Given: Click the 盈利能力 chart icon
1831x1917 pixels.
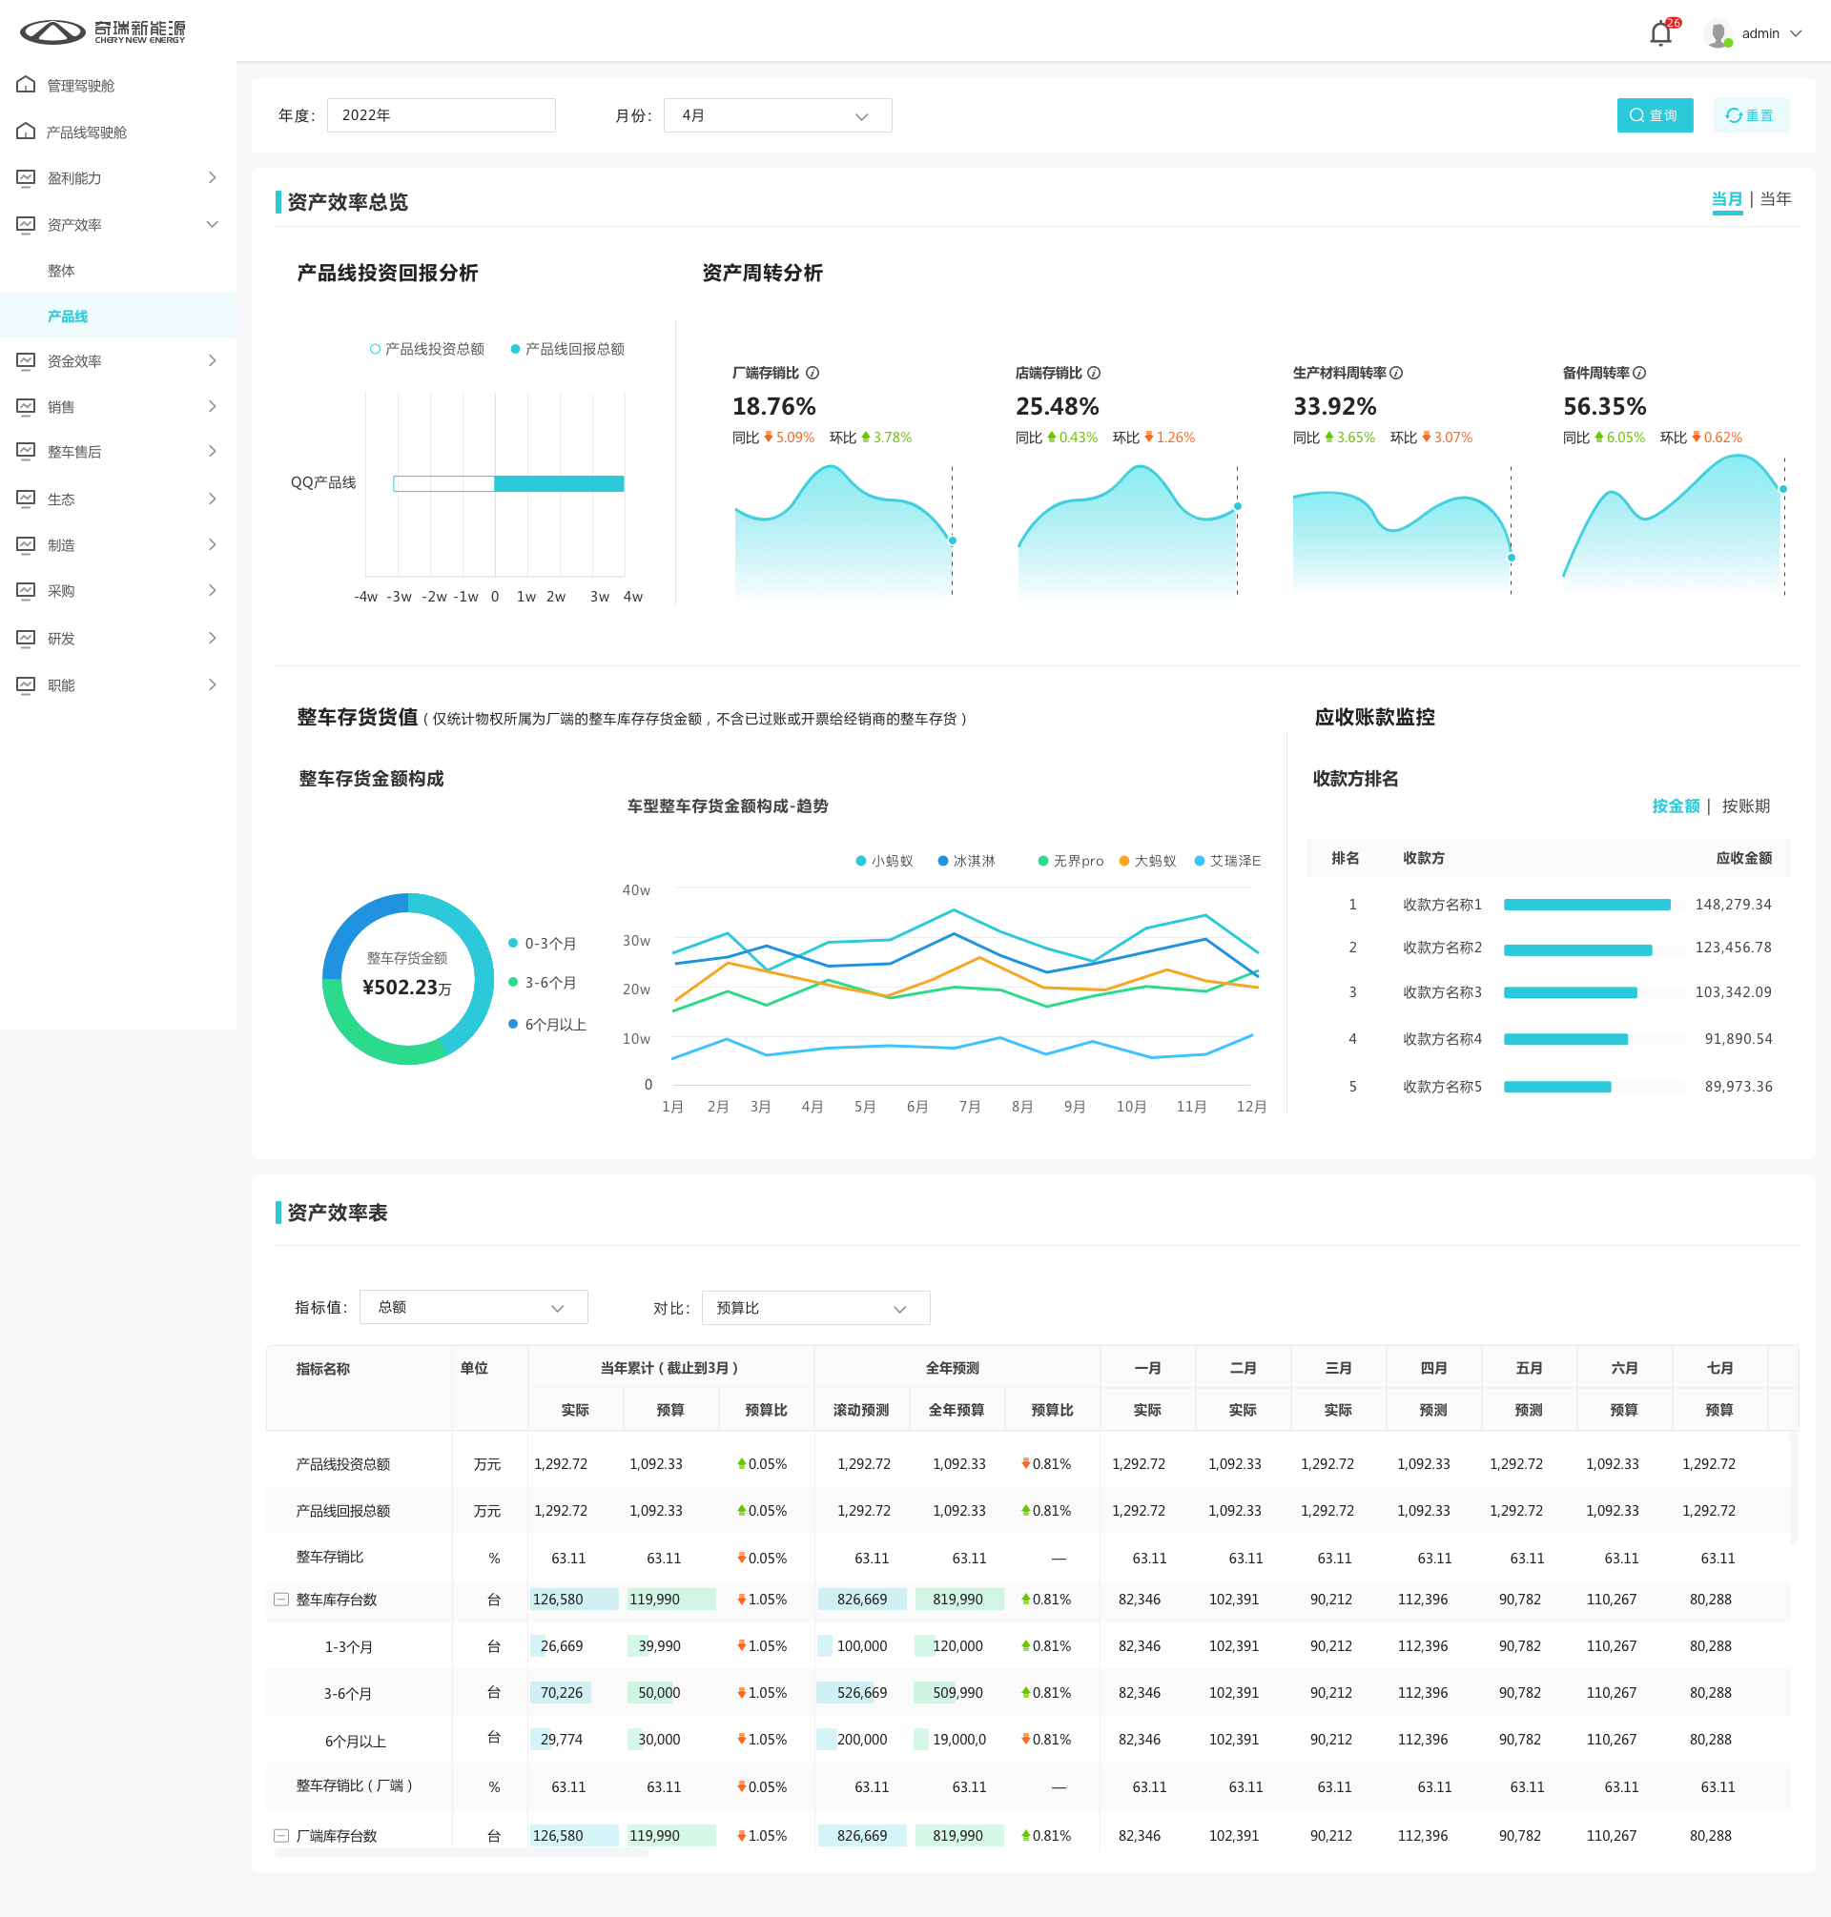Looking at the screenshot, I should click(27, 177).
